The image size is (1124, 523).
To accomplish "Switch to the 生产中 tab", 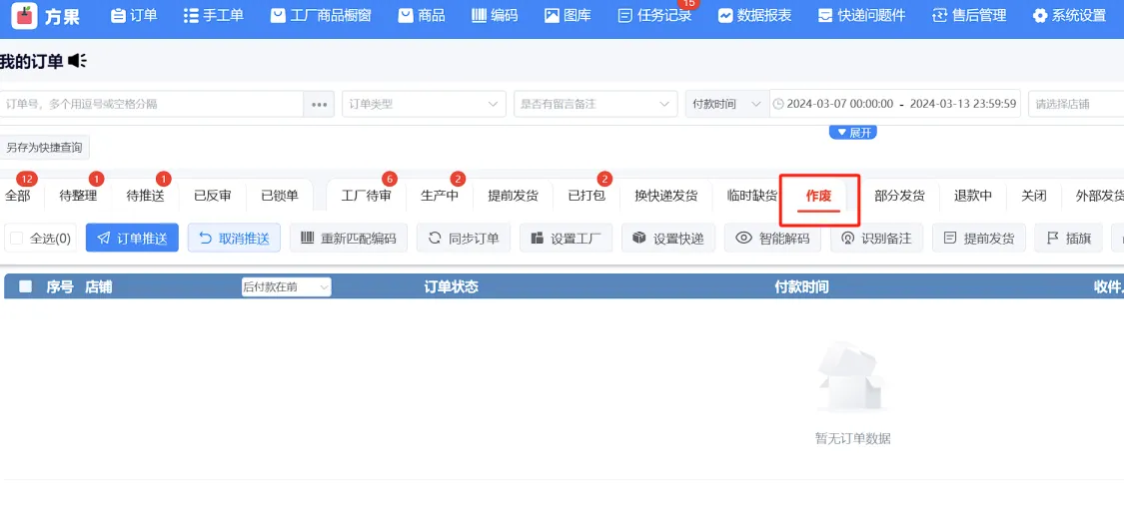I will tap(440, 196).
